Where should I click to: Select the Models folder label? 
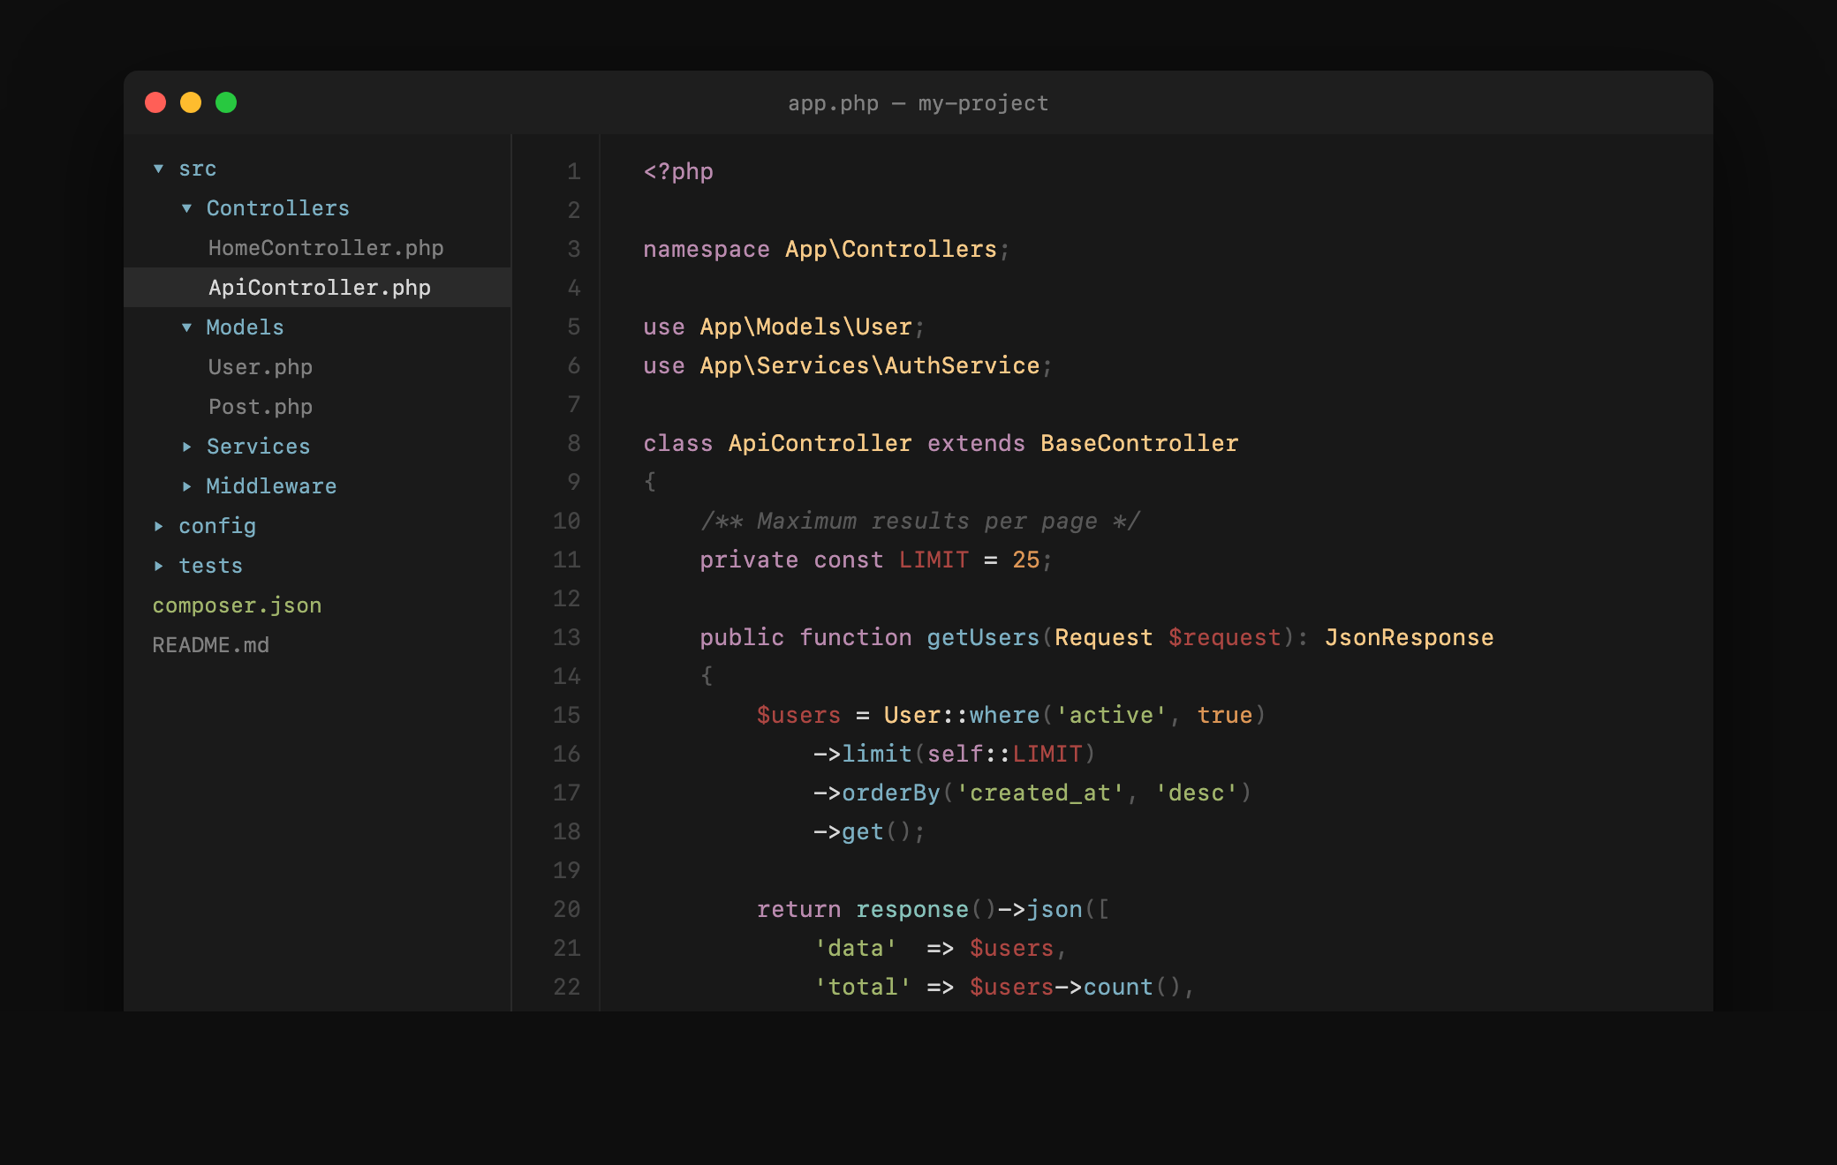click(x=245, y=327)
